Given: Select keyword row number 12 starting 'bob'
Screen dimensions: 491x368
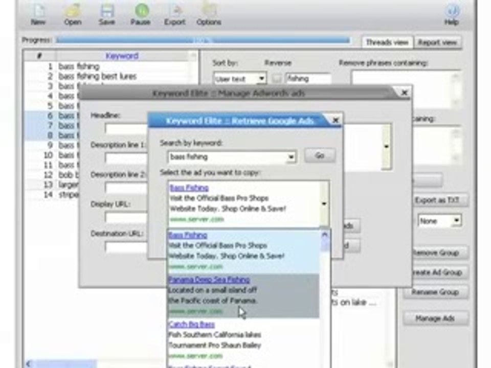Looking at the screenshot, I should click(53, 175).
